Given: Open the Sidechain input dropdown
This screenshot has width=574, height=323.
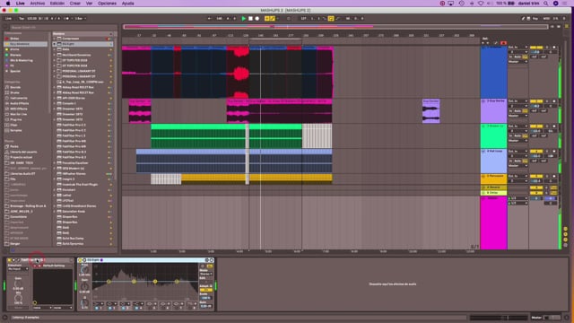Looking at the screenshot, I should 18,269.
